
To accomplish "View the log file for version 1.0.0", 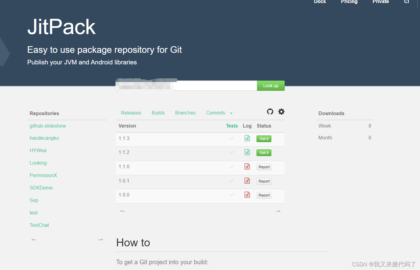I will coord(247,194).
